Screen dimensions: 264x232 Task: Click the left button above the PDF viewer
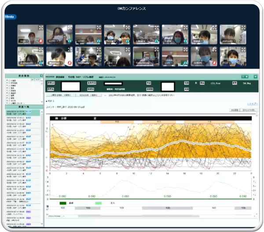click(235, 110)
